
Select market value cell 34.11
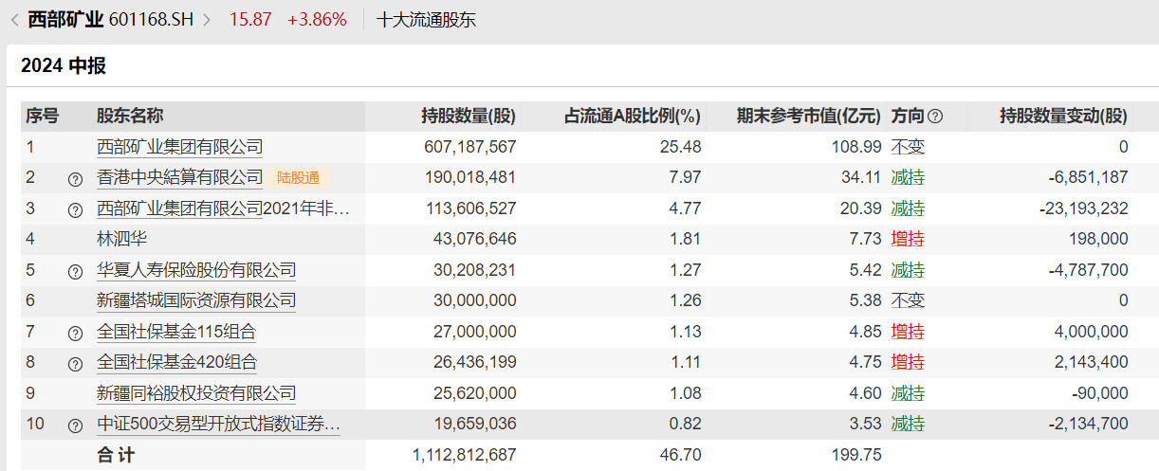click(x=861, y=177)
